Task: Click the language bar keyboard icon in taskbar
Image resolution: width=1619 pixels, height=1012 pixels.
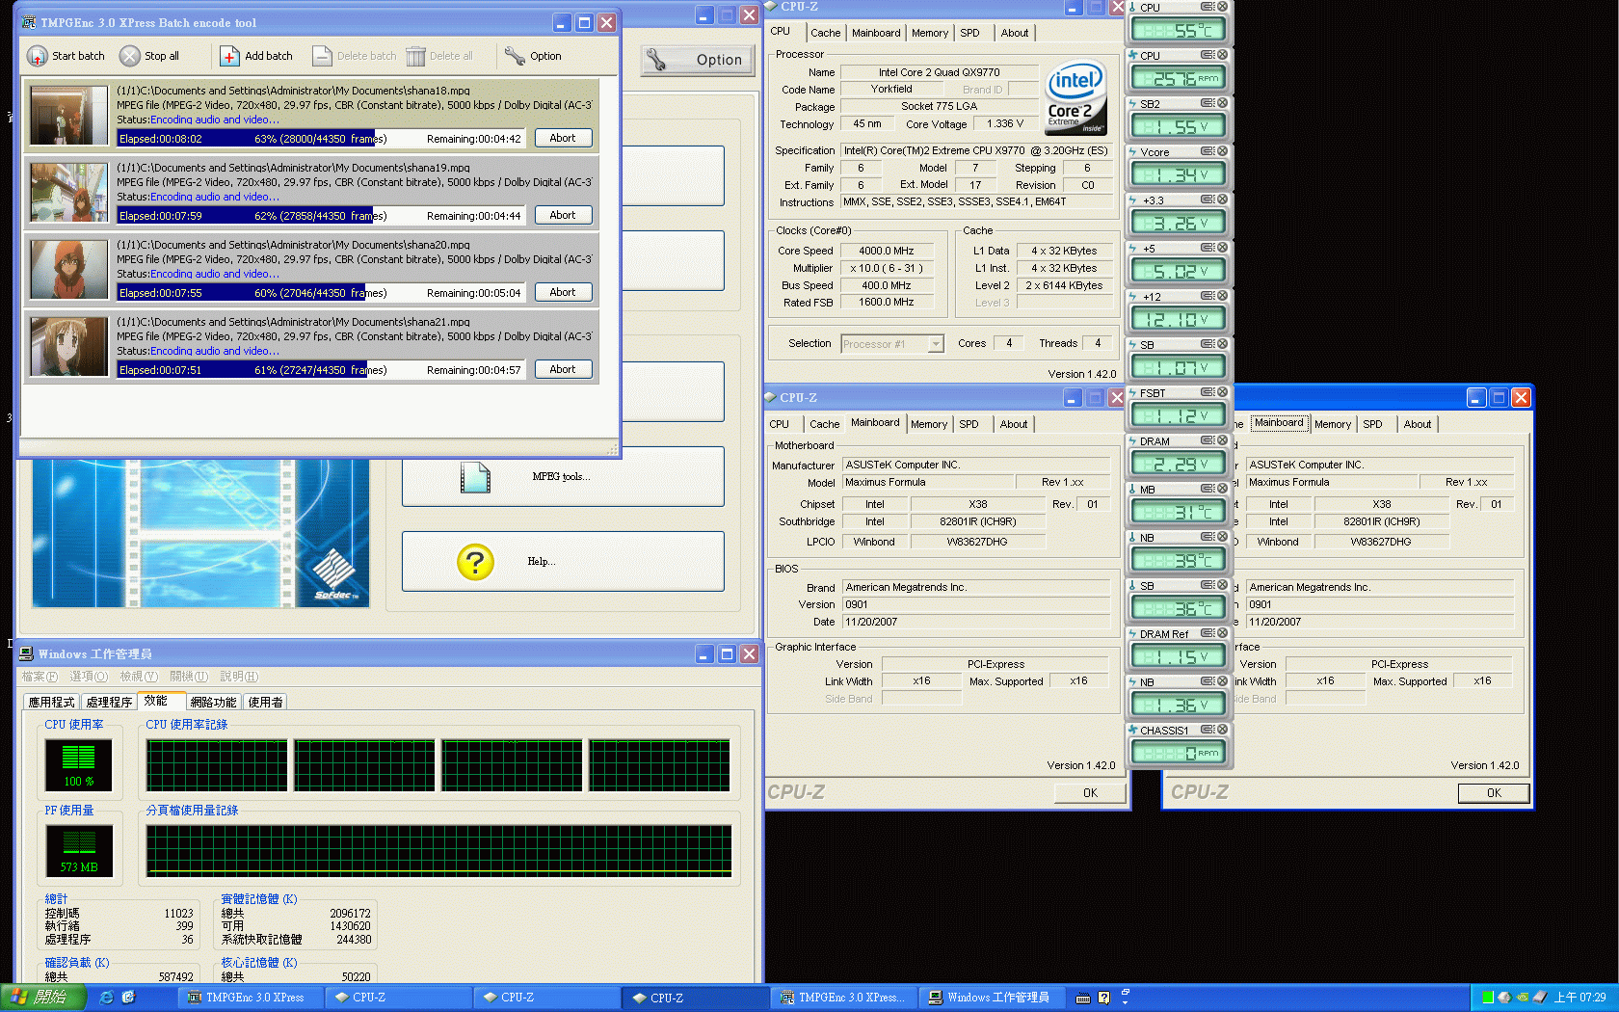Action: tap(1083, 998)
